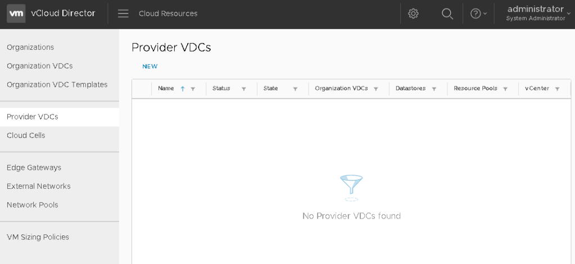Expand the administrator user menu
This screenshot has width=575, height=264.
[x=538, y=13]
